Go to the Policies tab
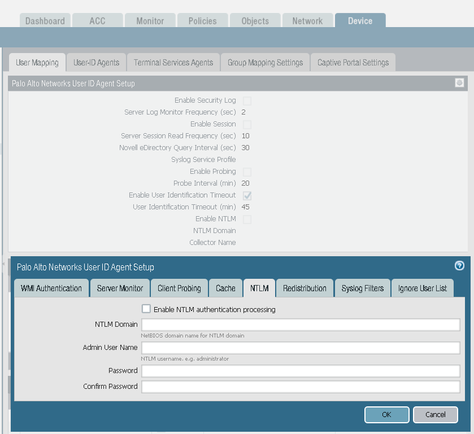This screenshot has width=474, height=434. coord(203,20)
